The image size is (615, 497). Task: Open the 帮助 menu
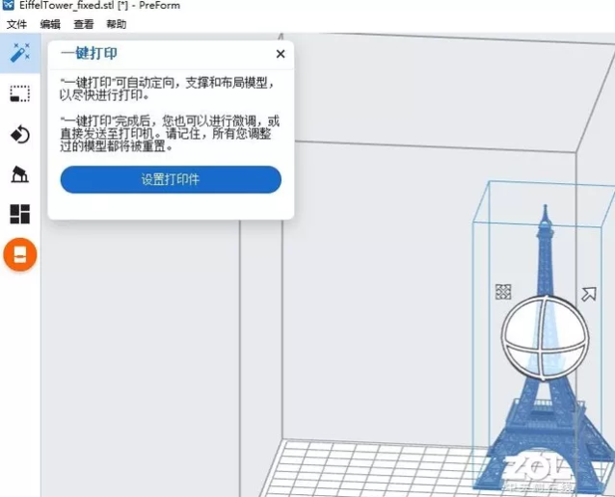coord(116,24)
